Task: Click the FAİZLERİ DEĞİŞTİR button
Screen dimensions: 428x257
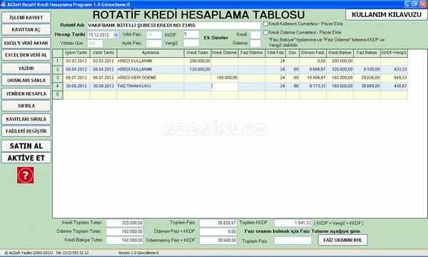Action: (x=26, y=131)
